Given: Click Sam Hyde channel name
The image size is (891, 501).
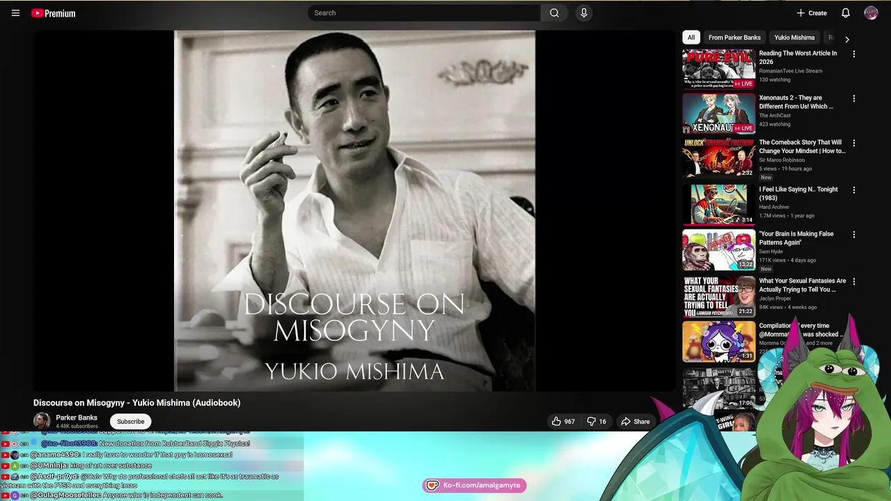Looking at the screenshot, I should pos(771,252).
